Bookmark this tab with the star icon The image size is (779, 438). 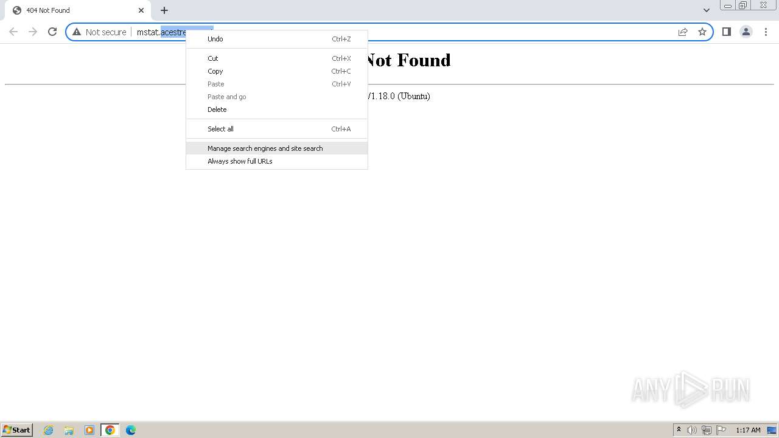pos(702,32)
